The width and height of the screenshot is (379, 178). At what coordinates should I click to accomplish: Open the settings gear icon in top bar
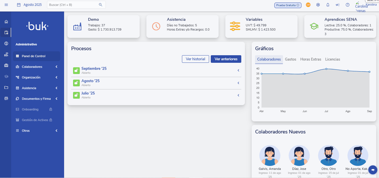point(318,5)
